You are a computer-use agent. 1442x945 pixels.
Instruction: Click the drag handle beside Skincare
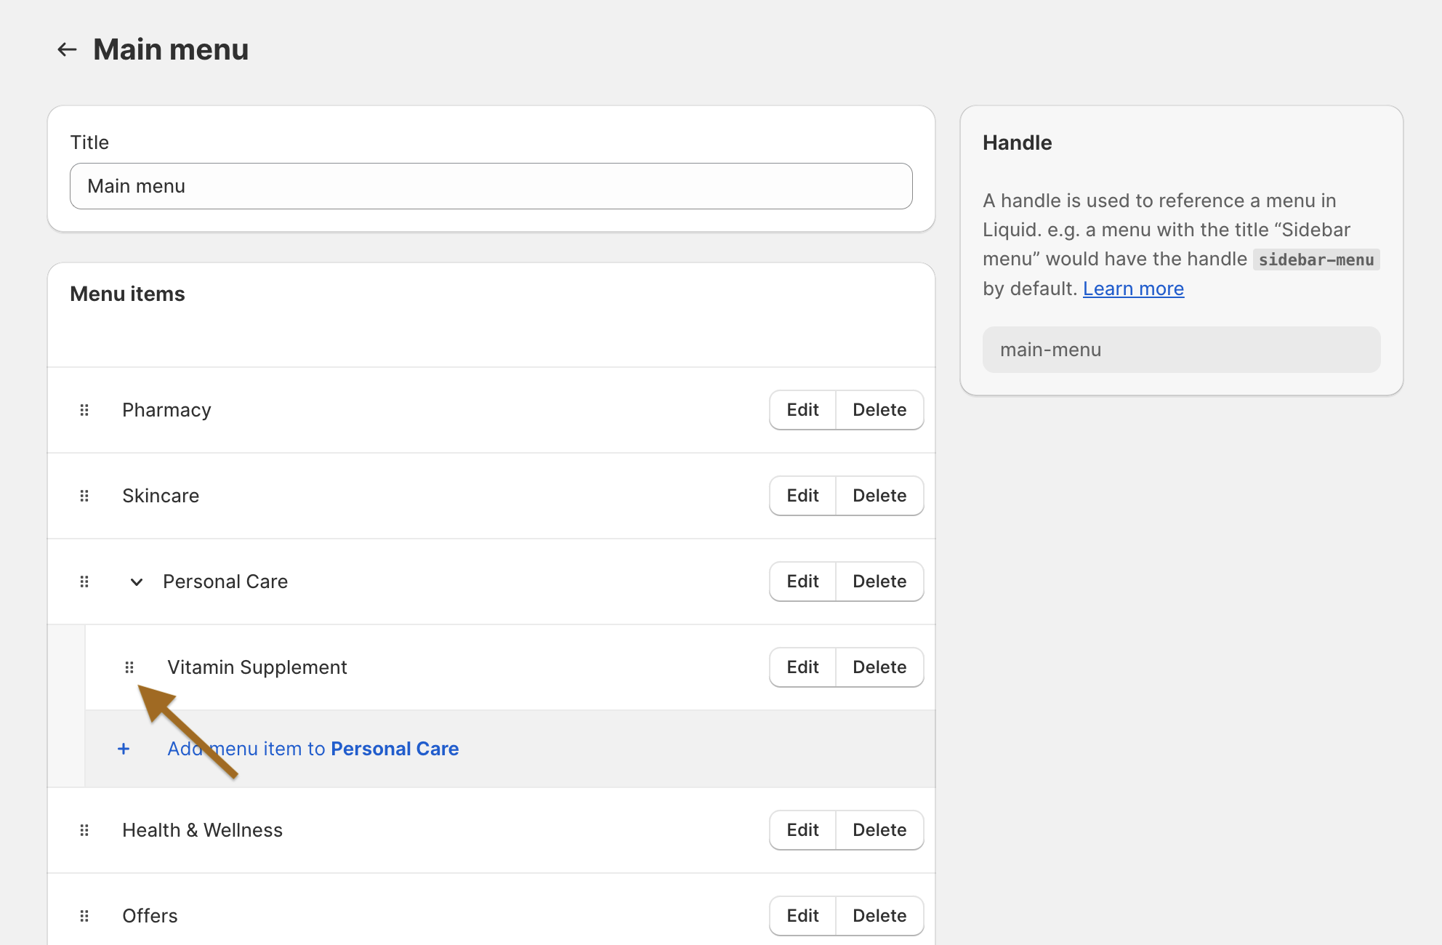click(84, 496)
